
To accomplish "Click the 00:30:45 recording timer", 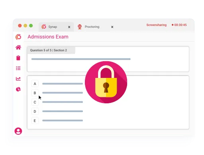I will 180,25.
